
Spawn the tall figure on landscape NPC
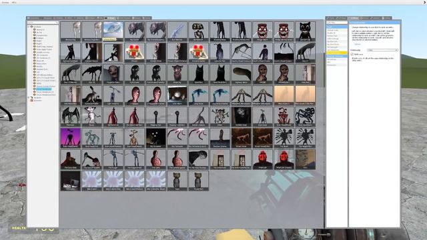tap(220, 138)
